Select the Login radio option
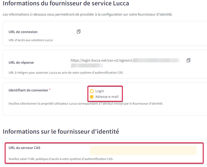Screen dimensions: 207x167 click(x=92, y=91)
